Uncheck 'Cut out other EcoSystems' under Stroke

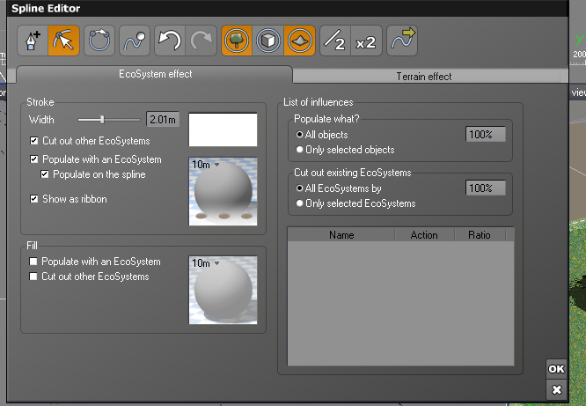tap(34, 141)
